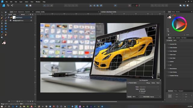Uncheck the Show grid checkbox
The width and height of the screenshot is (193, 108).
[140, 91]
